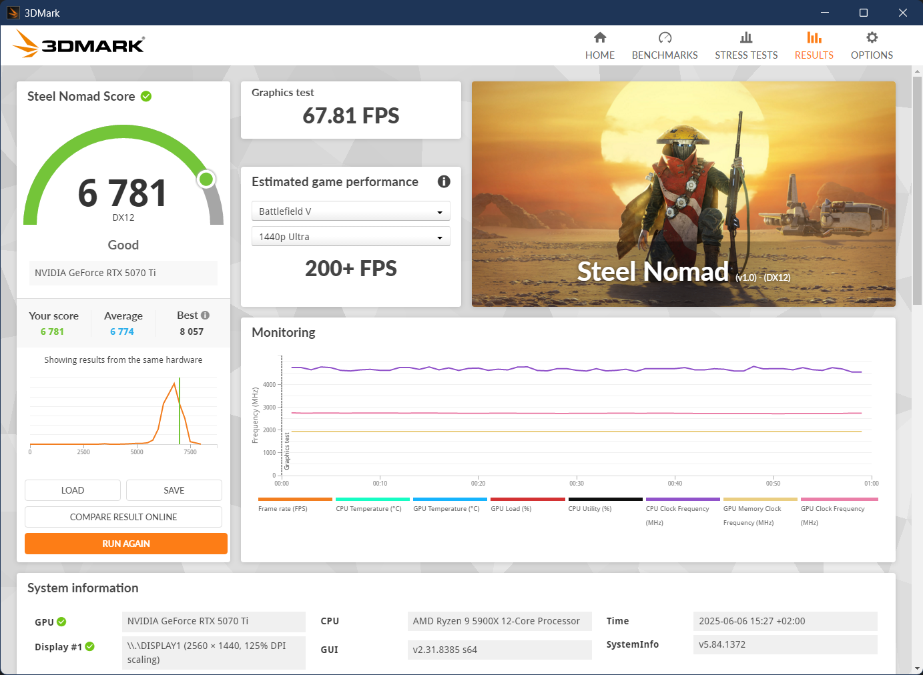Click the info icon next to Best score

pos(205,314)
